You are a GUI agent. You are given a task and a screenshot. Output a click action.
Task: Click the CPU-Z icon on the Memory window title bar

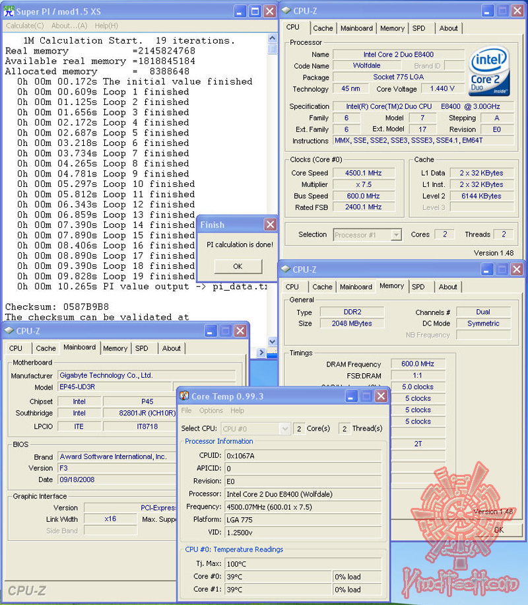286,269
